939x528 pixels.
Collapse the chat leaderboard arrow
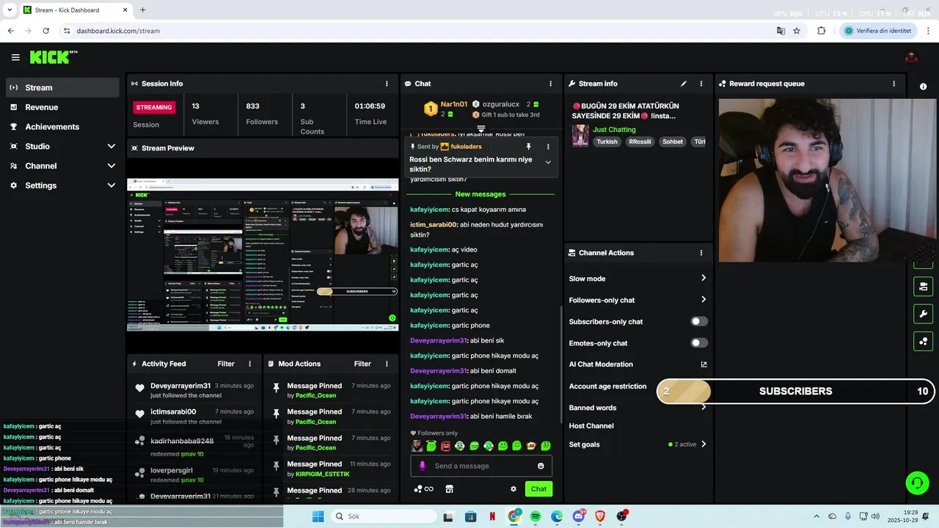coord(481,128)
